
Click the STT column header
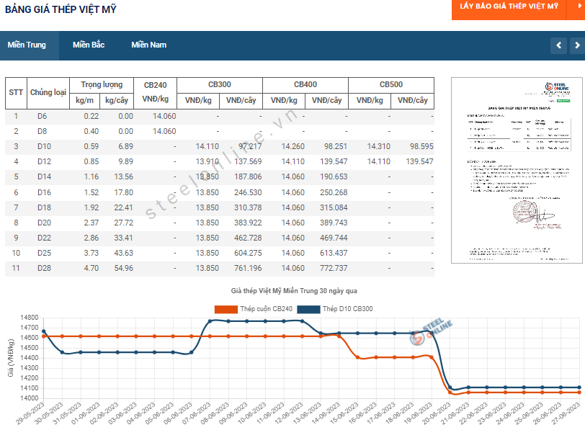click(x=16, y=92)
